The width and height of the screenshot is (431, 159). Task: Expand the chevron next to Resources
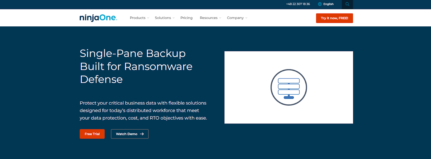click(220, 18)
